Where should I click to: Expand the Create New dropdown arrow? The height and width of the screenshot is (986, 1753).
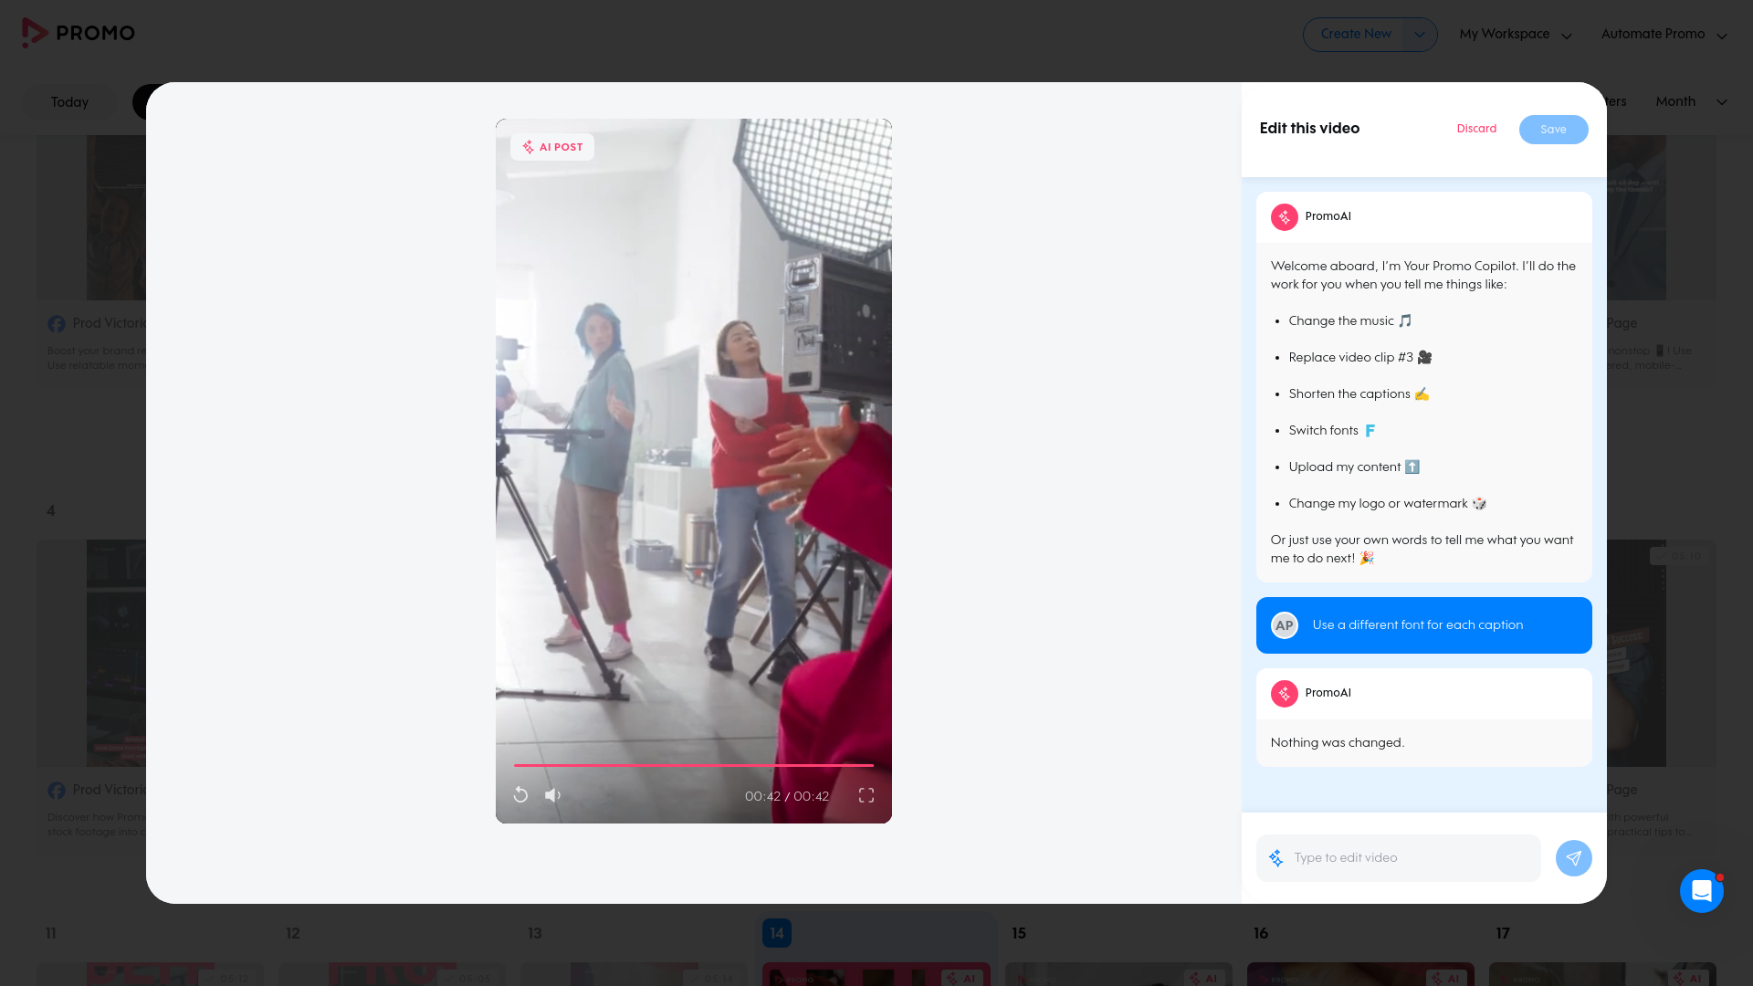click(x=1419, y=35)
